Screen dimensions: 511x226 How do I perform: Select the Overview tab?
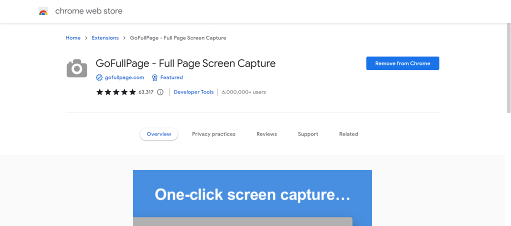(159, 134)
